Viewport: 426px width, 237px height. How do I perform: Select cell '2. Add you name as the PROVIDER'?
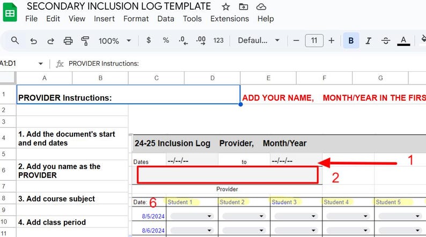pos(72,170)
